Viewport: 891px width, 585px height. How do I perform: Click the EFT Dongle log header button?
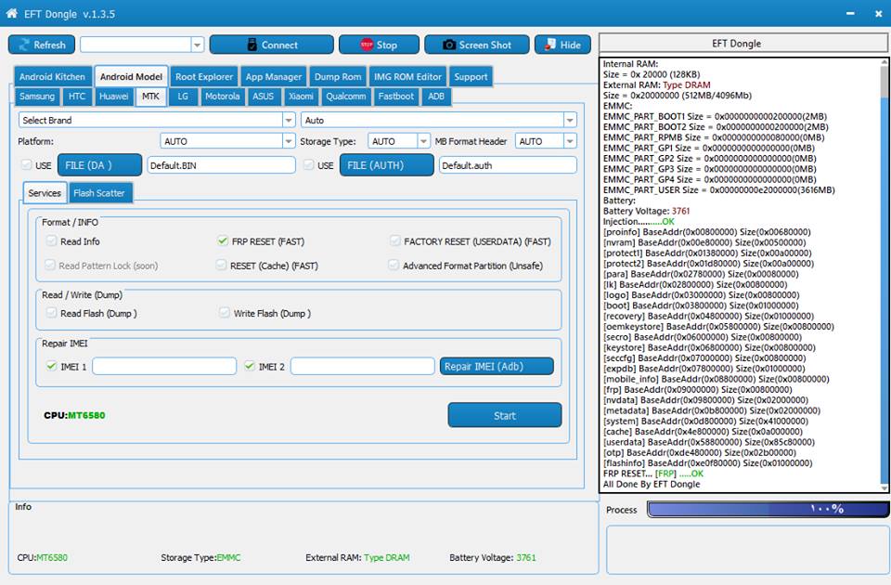click(x=742, y=44)
